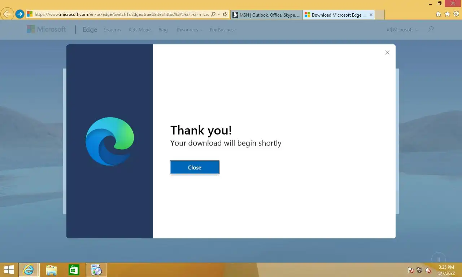Click Bing in the site navigation
The width and height of the screenshot is (462, 277).
163,30
